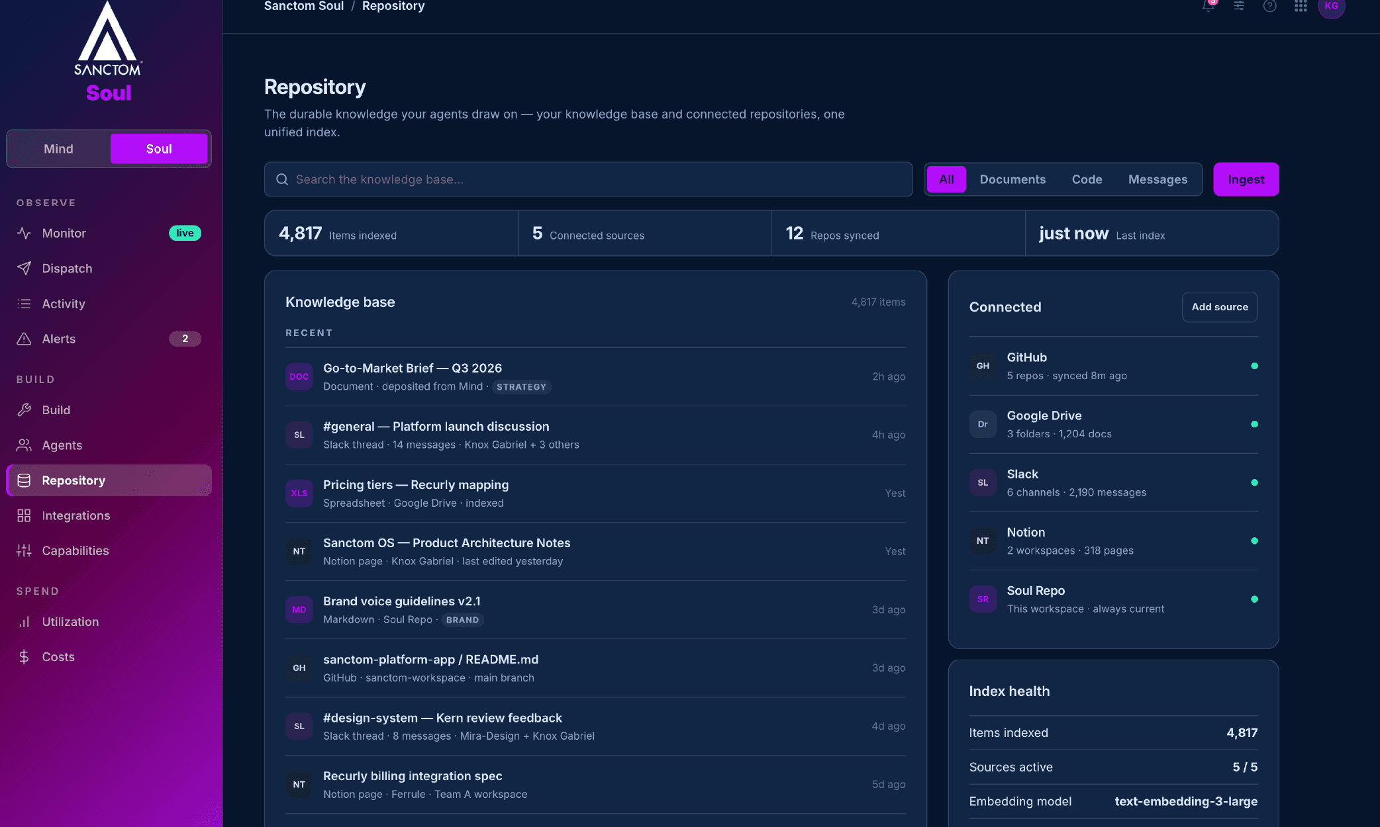Filter by Code

click(1087, 179)
